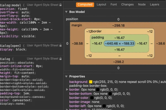Click the max-height calc declaration
The height and width of the screenshot is (110, 166).
[26, 31]
